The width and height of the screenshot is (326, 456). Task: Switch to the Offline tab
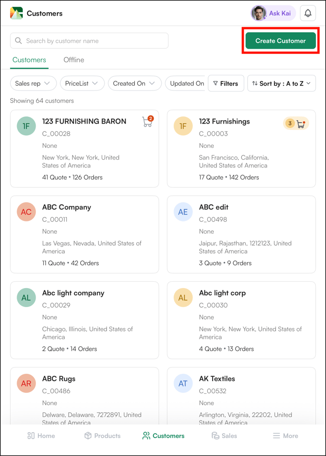(x=73, y=60)
